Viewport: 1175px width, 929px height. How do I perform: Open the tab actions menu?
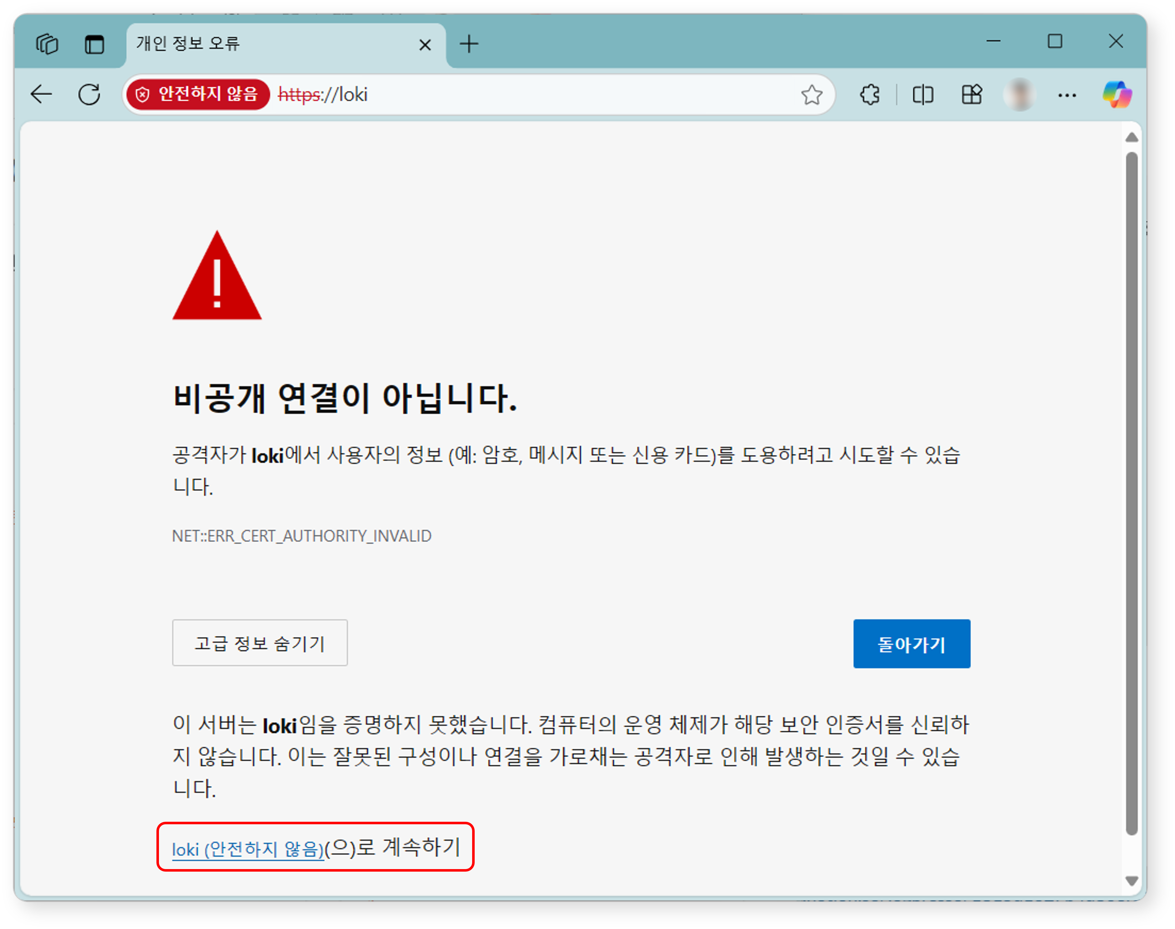click(x=47, y=44)
